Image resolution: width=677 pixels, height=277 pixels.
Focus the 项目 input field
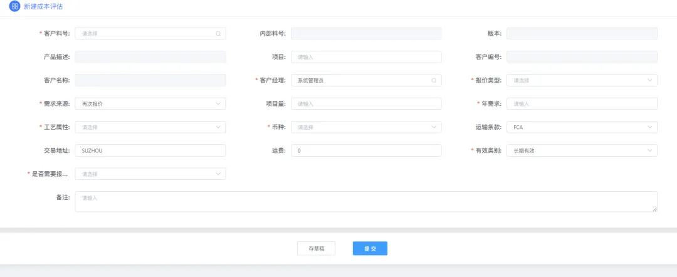pyautogui.click(x=366, y=57)
